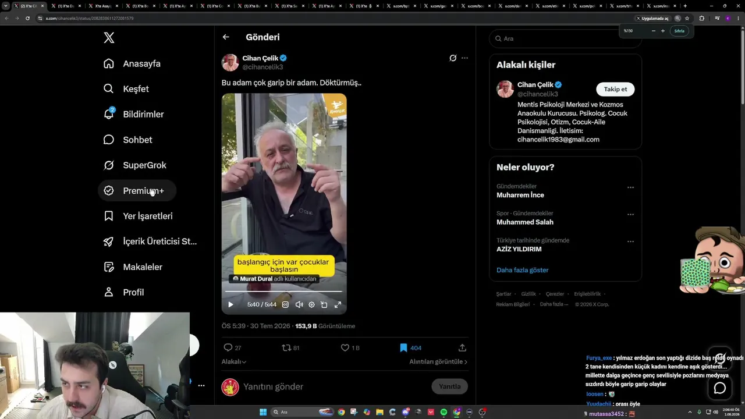Mute the video sound
The height and width of the screenshot is (419, 745).
point(299,304)
